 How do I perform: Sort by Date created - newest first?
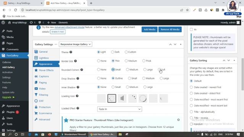click(x=191, y=87)
